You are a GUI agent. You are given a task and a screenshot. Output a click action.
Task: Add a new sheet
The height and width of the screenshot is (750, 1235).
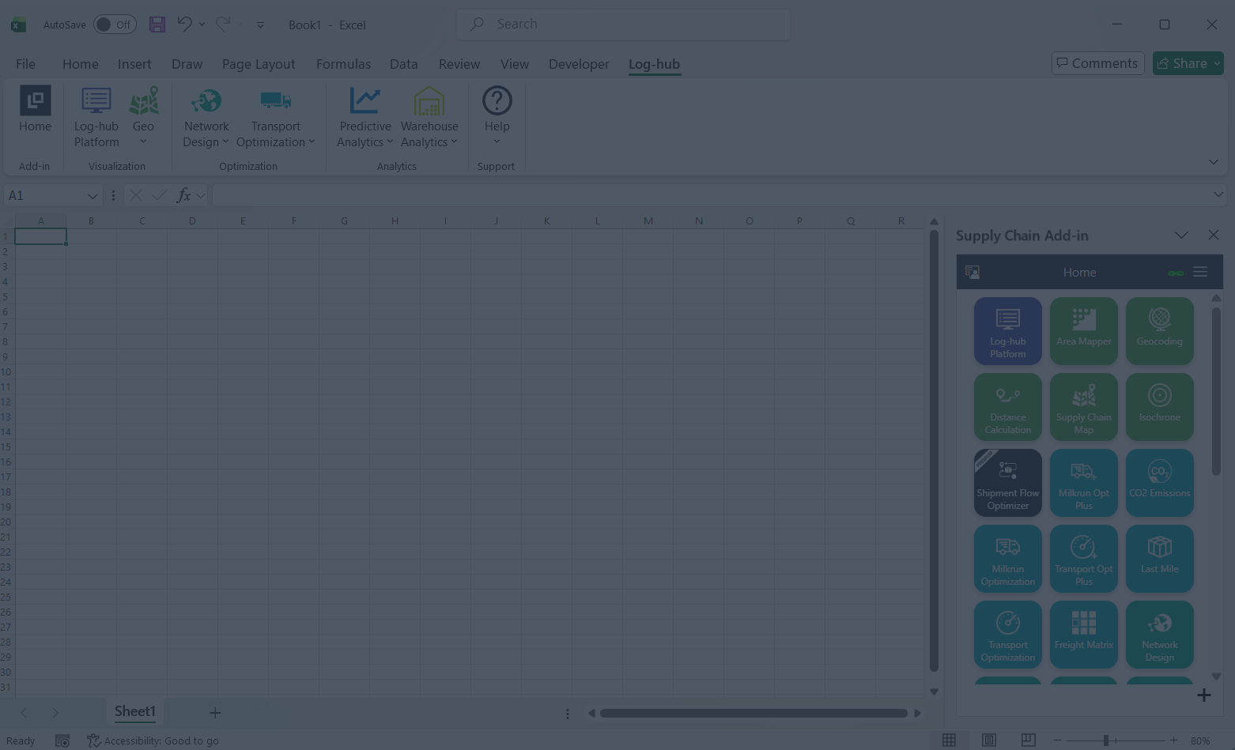pyautogui.click(x=215, y=713)
